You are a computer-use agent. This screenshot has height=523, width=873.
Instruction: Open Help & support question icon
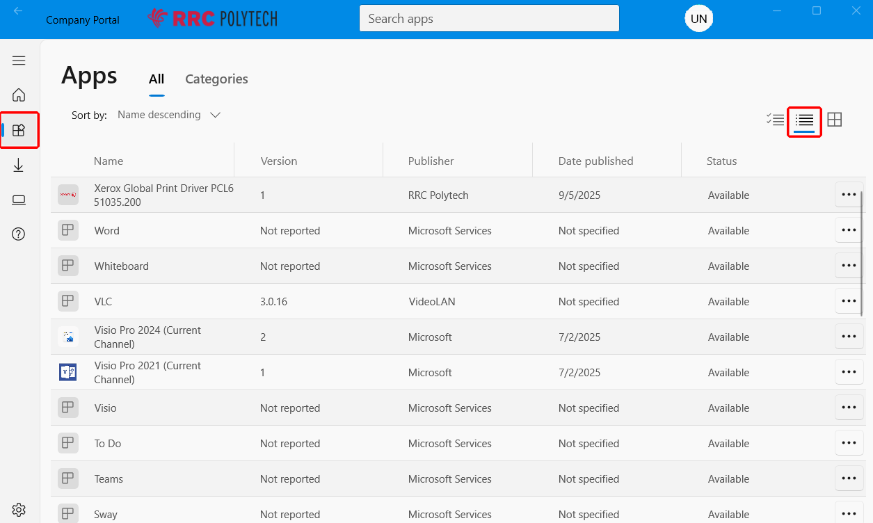coord(19,234)
